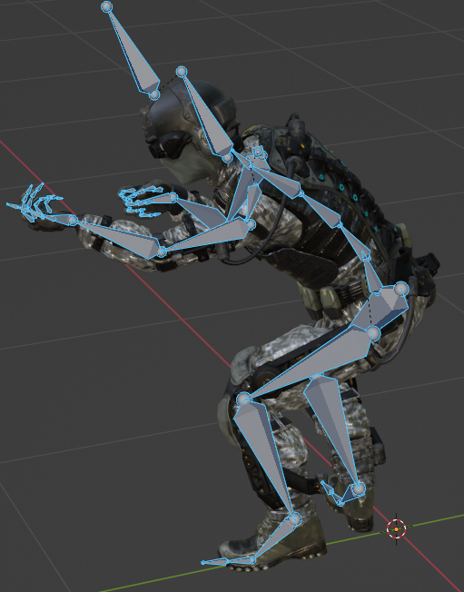464x592 pixels.
Task: Select the rear boot's short foot bone
Action: point(350,496)
